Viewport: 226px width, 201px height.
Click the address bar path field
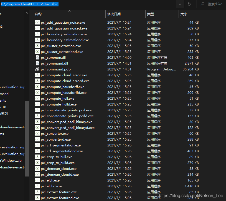[88, 4]
